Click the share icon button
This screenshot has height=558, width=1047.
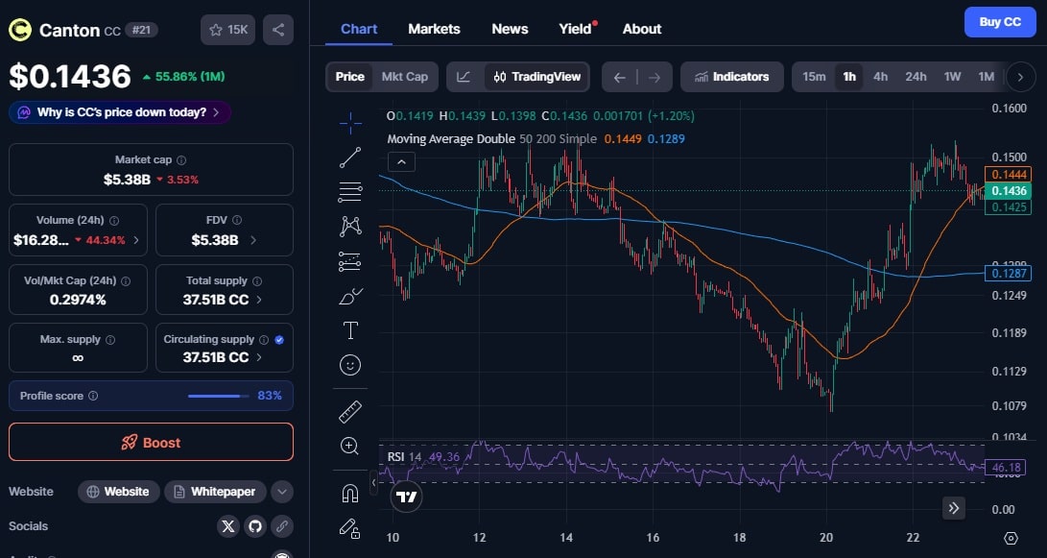[x=278, y=30]
